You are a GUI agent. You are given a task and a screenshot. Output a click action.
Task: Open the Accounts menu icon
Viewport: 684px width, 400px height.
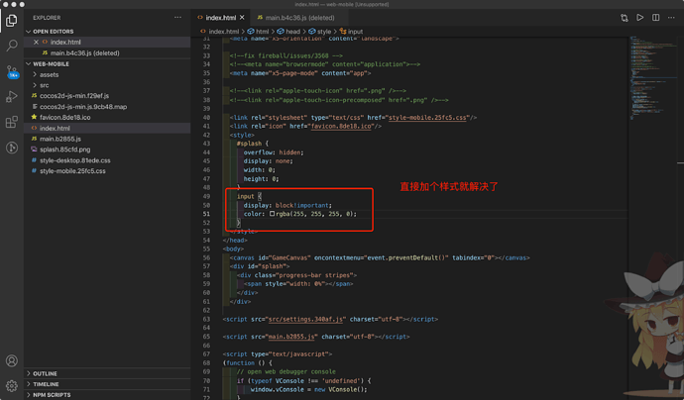(12, 360)
